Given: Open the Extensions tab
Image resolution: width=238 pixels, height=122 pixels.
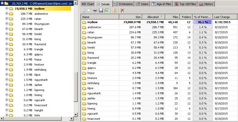Looking at the screenshot, I should 124,4.
